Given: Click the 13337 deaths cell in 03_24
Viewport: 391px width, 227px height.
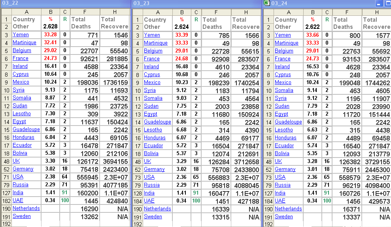Looking at the screenshot, I should click(347, 217).
